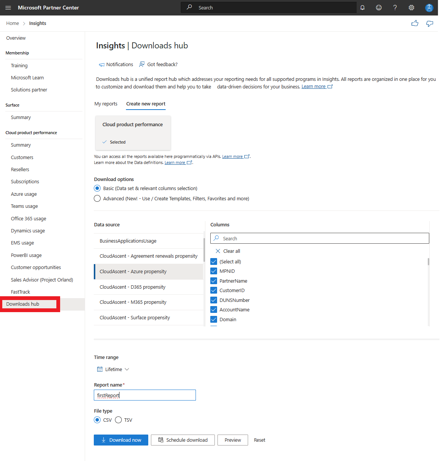
Task: Click the Report name input field
Action: (x=145, y=395)
